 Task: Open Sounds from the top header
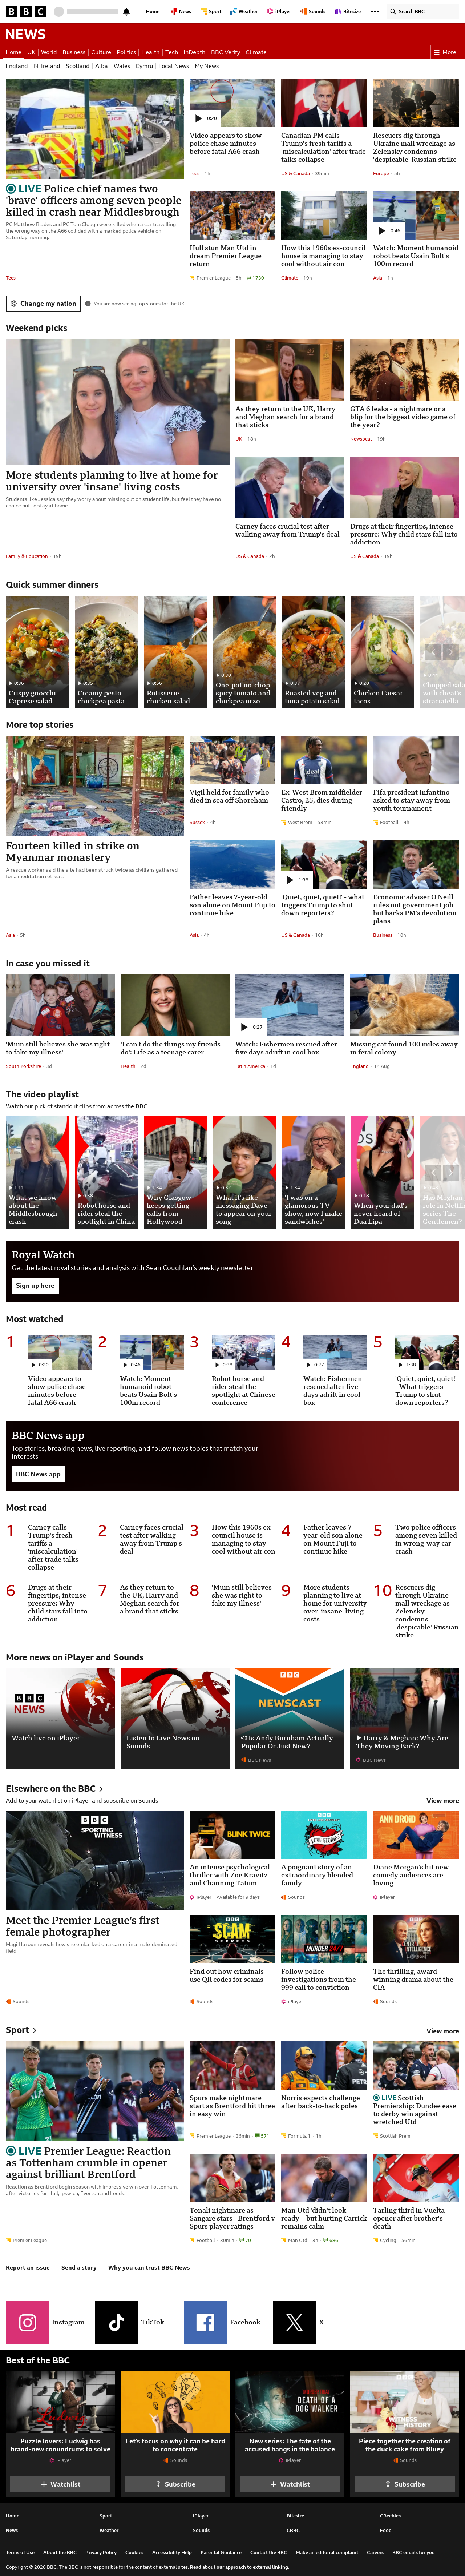(x=314, y=12)
